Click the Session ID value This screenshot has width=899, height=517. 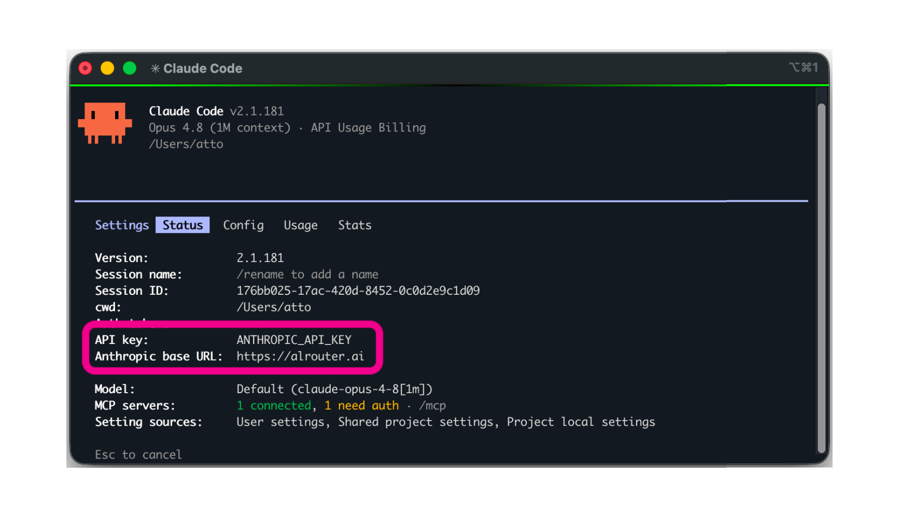coord(358,291)
